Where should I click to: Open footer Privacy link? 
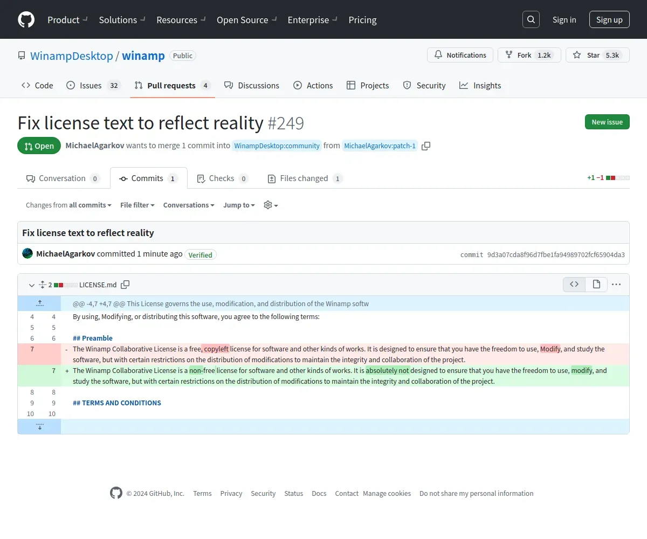(x=231, y=493)
